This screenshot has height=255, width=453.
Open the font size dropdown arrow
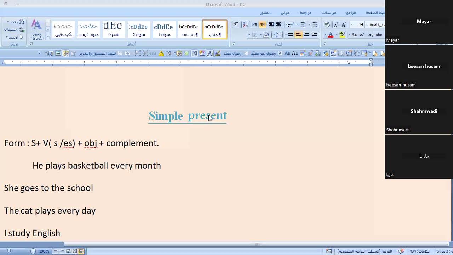352,24
